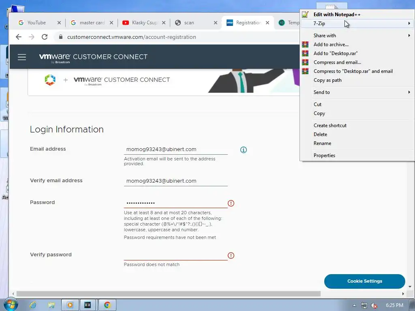This screenshot has height=311, width=415.
Task: Click the password field error icon
Action: click(x=231, y=203)
